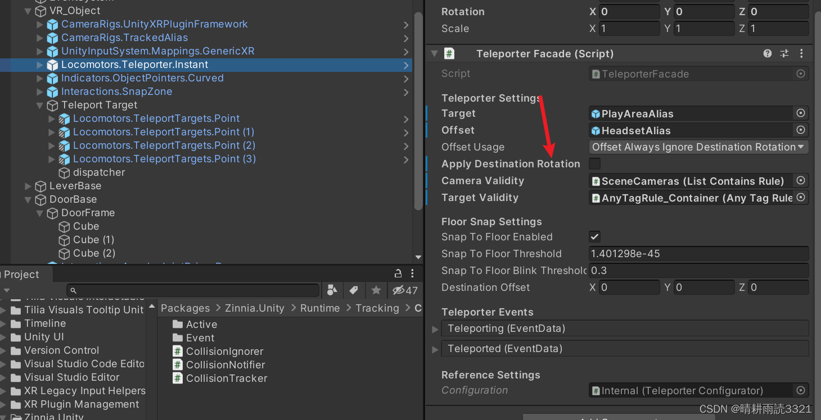
Task: Expand the LeverBase hierarchy node
Action: point(28,186)
